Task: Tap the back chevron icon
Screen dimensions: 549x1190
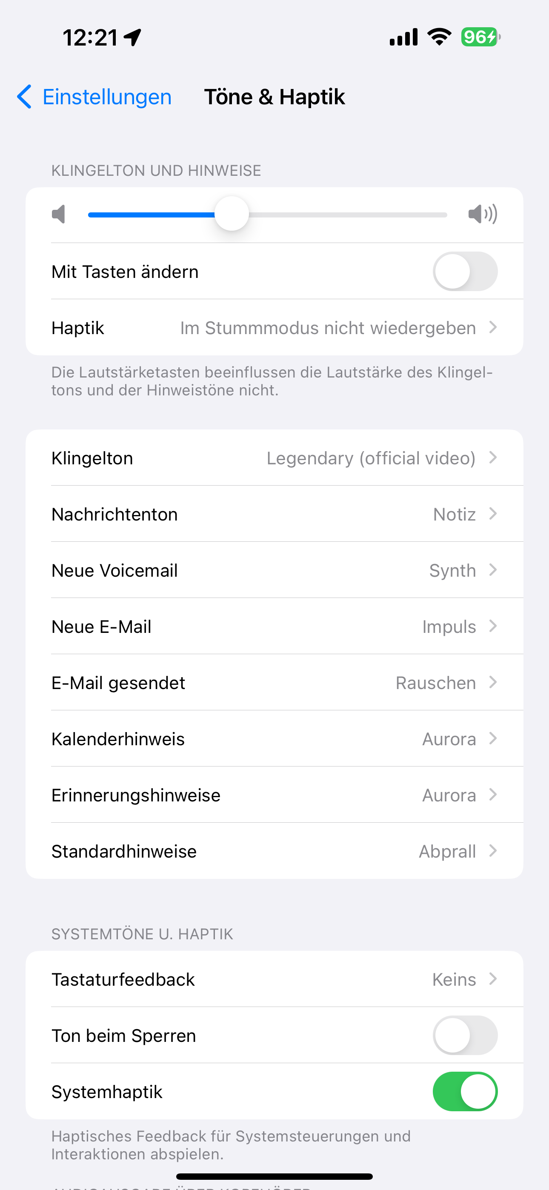Action: coord(25,97)
